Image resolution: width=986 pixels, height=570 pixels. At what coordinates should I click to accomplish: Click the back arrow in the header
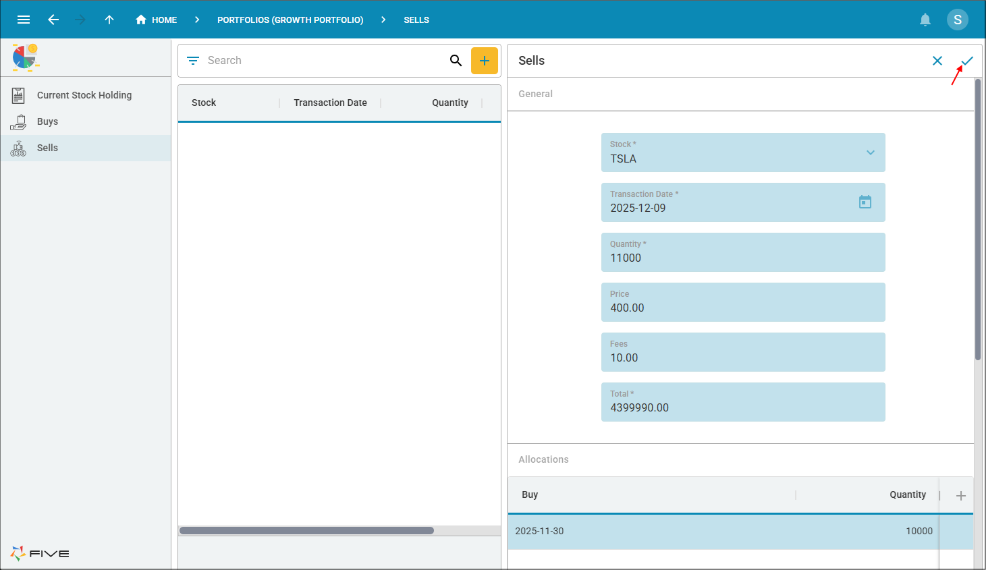click(x=53, y=20)
